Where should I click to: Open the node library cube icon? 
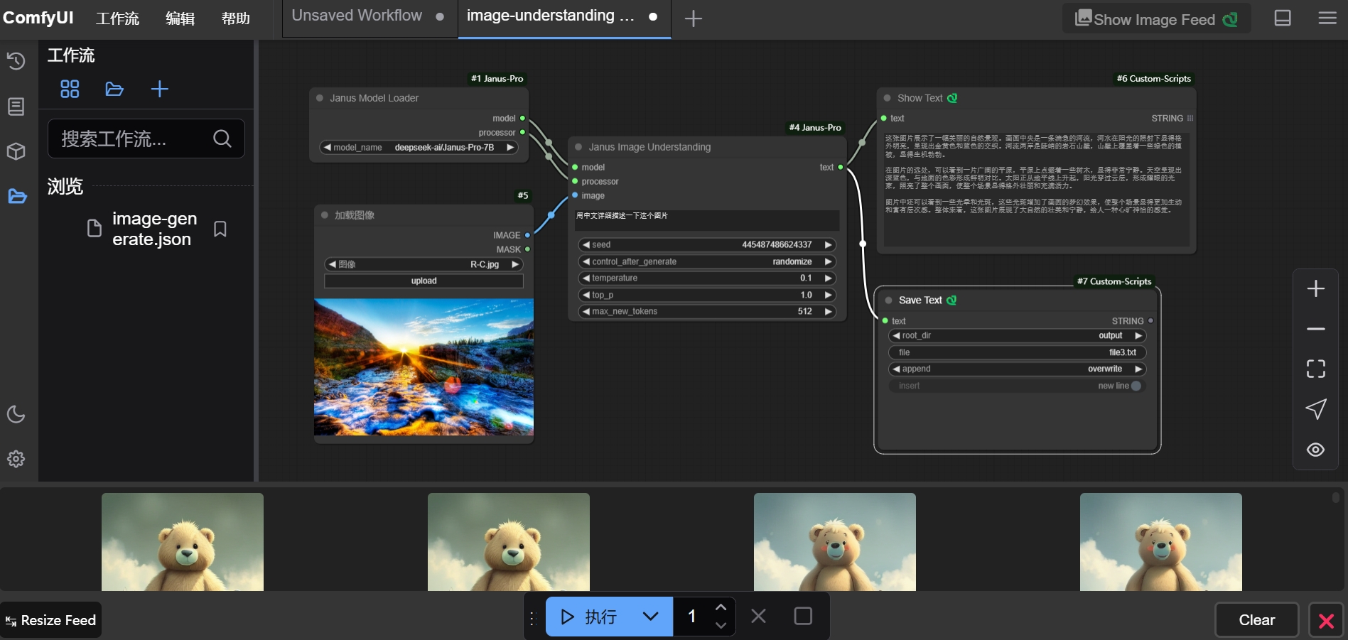click(x=16, y=151)
